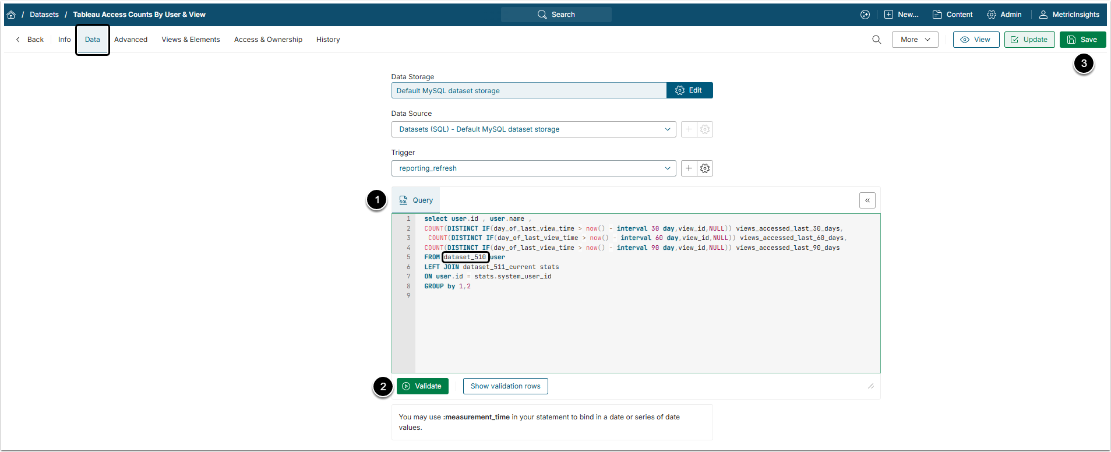Click the global Search field
1111x452 pixels.
pyautogui.click(x=556, y=15)
